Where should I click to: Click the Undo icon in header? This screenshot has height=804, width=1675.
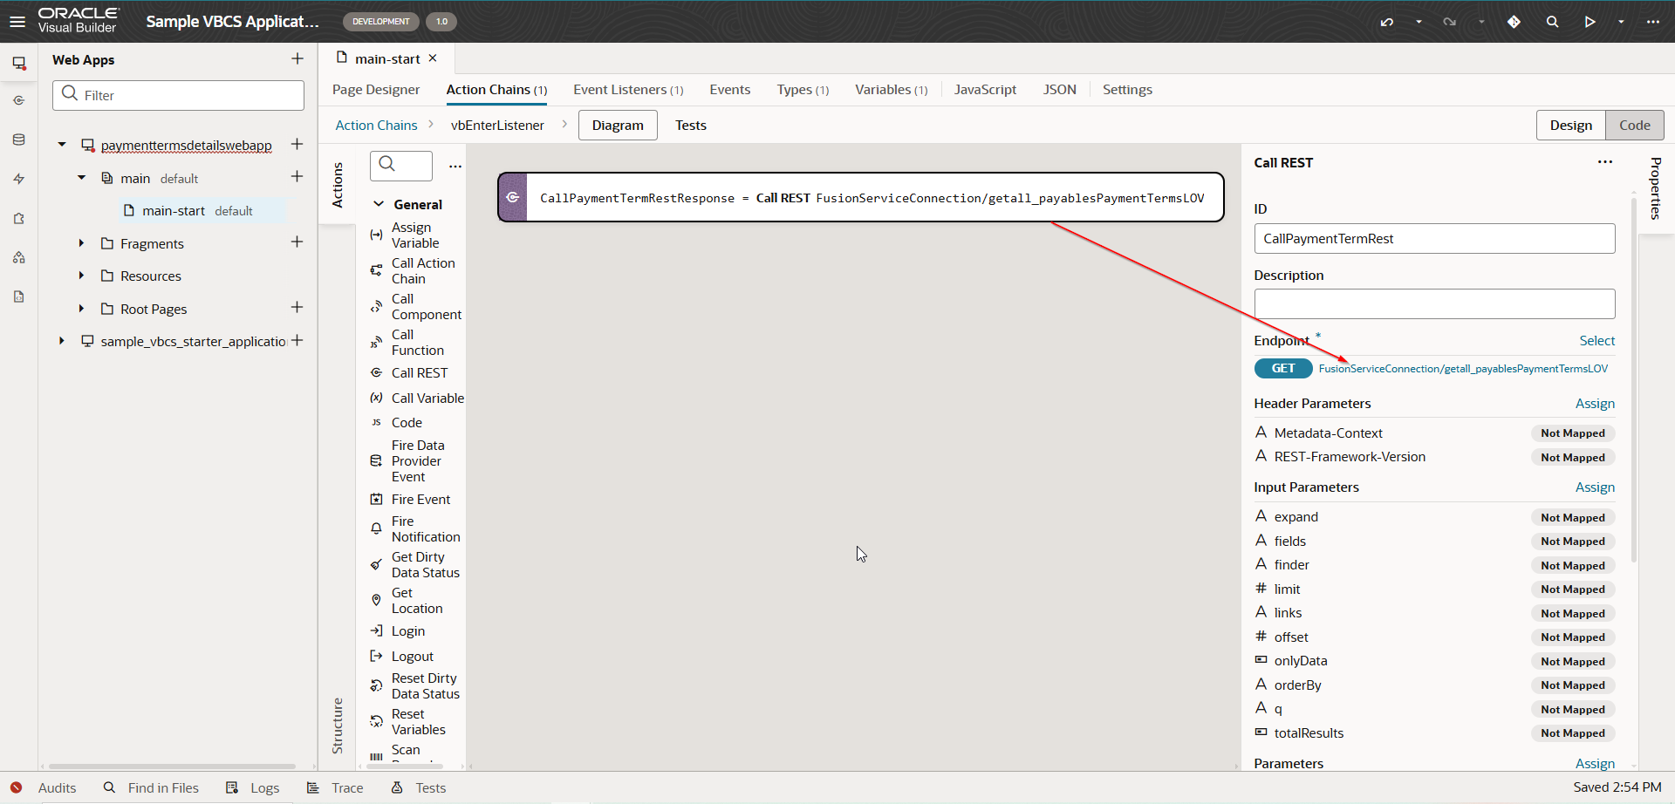click(1387, 22)
